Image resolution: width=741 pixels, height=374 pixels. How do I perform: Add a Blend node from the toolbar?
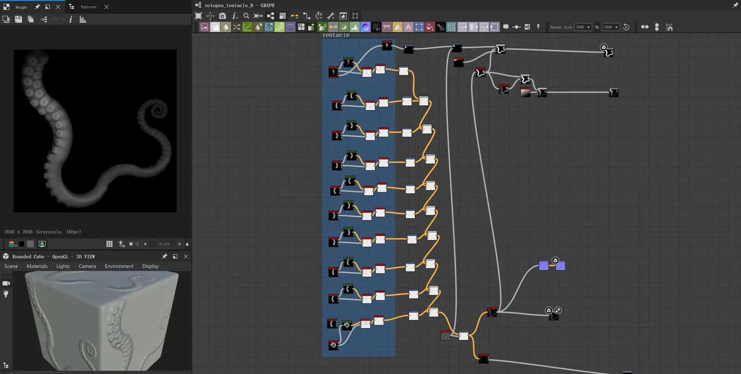215,27
